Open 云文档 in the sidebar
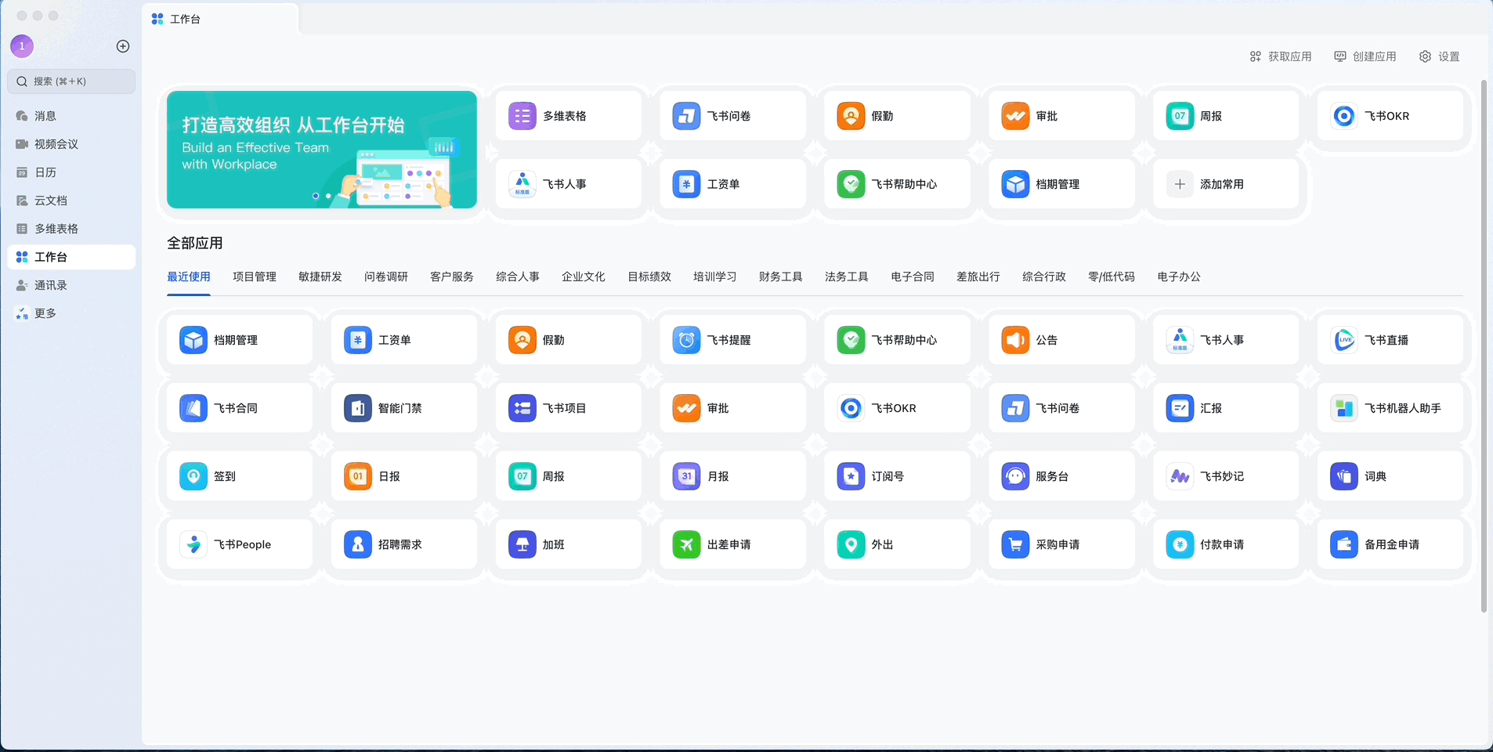This screenshot has width=1493, height=752. (x=70, y=201)
